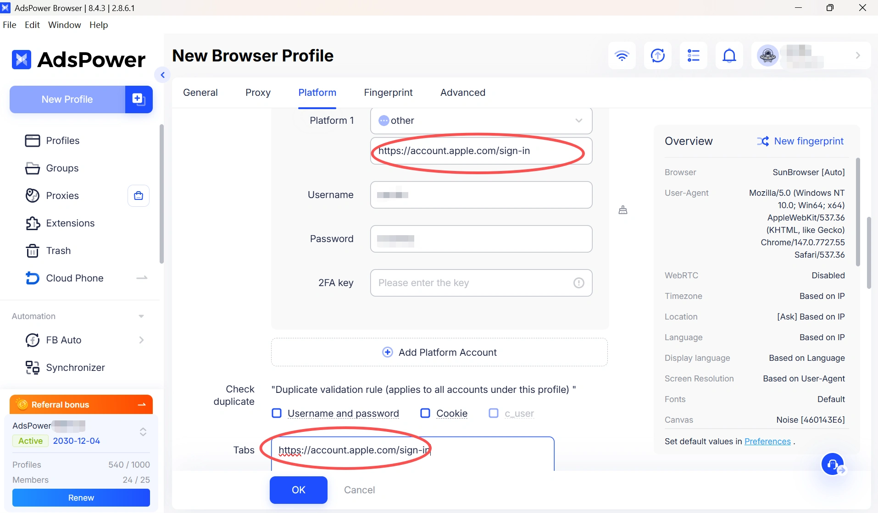Open the proxy store bag icon
Viewport: 878px width, 513px height.
tap(139, 196)
